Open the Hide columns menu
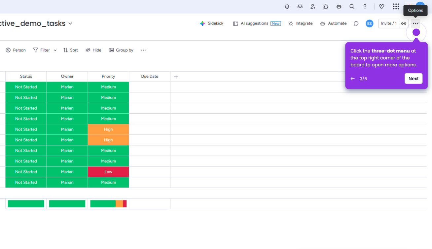Screen dimensions: 432x249 (93, 50)
